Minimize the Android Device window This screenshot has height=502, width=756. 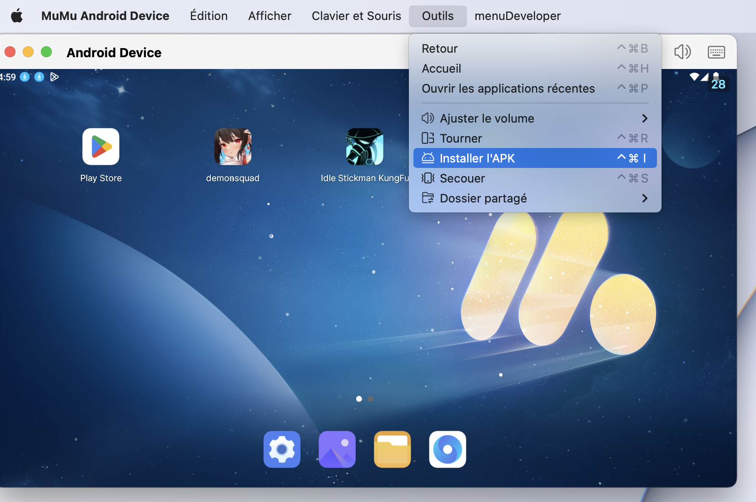click(x=28, y=52)
